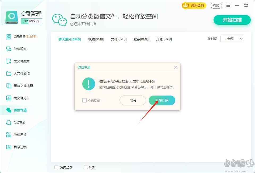Open the list menu icon in the title bar
255x173 pixels.
(228, 5)
